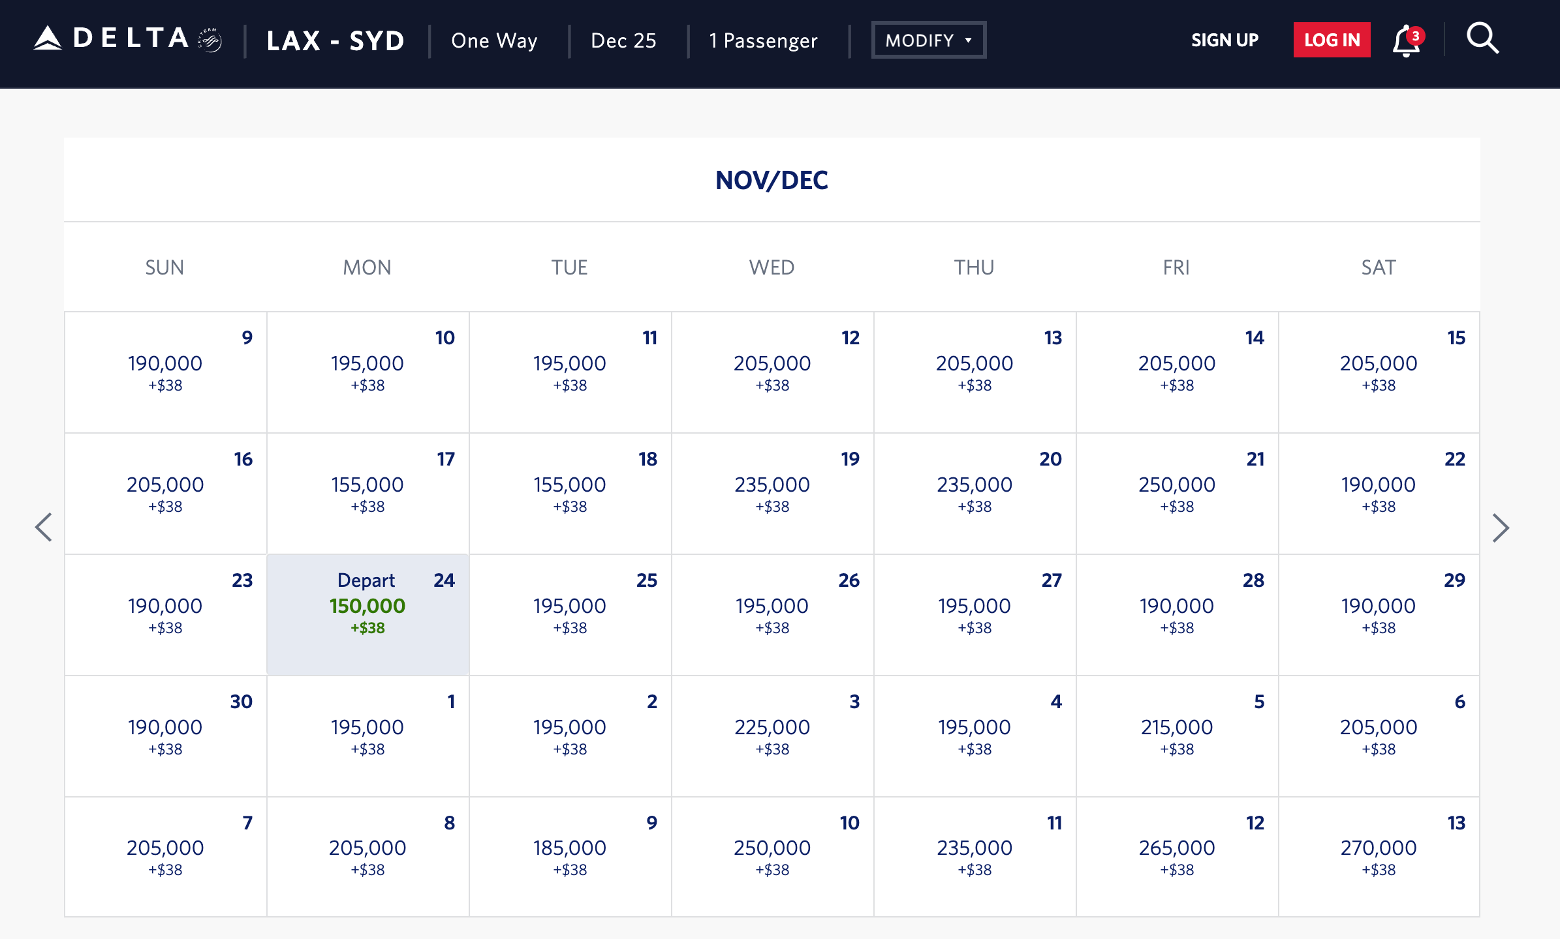Select Dec 1 fare of 195,000 miles
1560x939 pixels.
[x=368, y=736]
